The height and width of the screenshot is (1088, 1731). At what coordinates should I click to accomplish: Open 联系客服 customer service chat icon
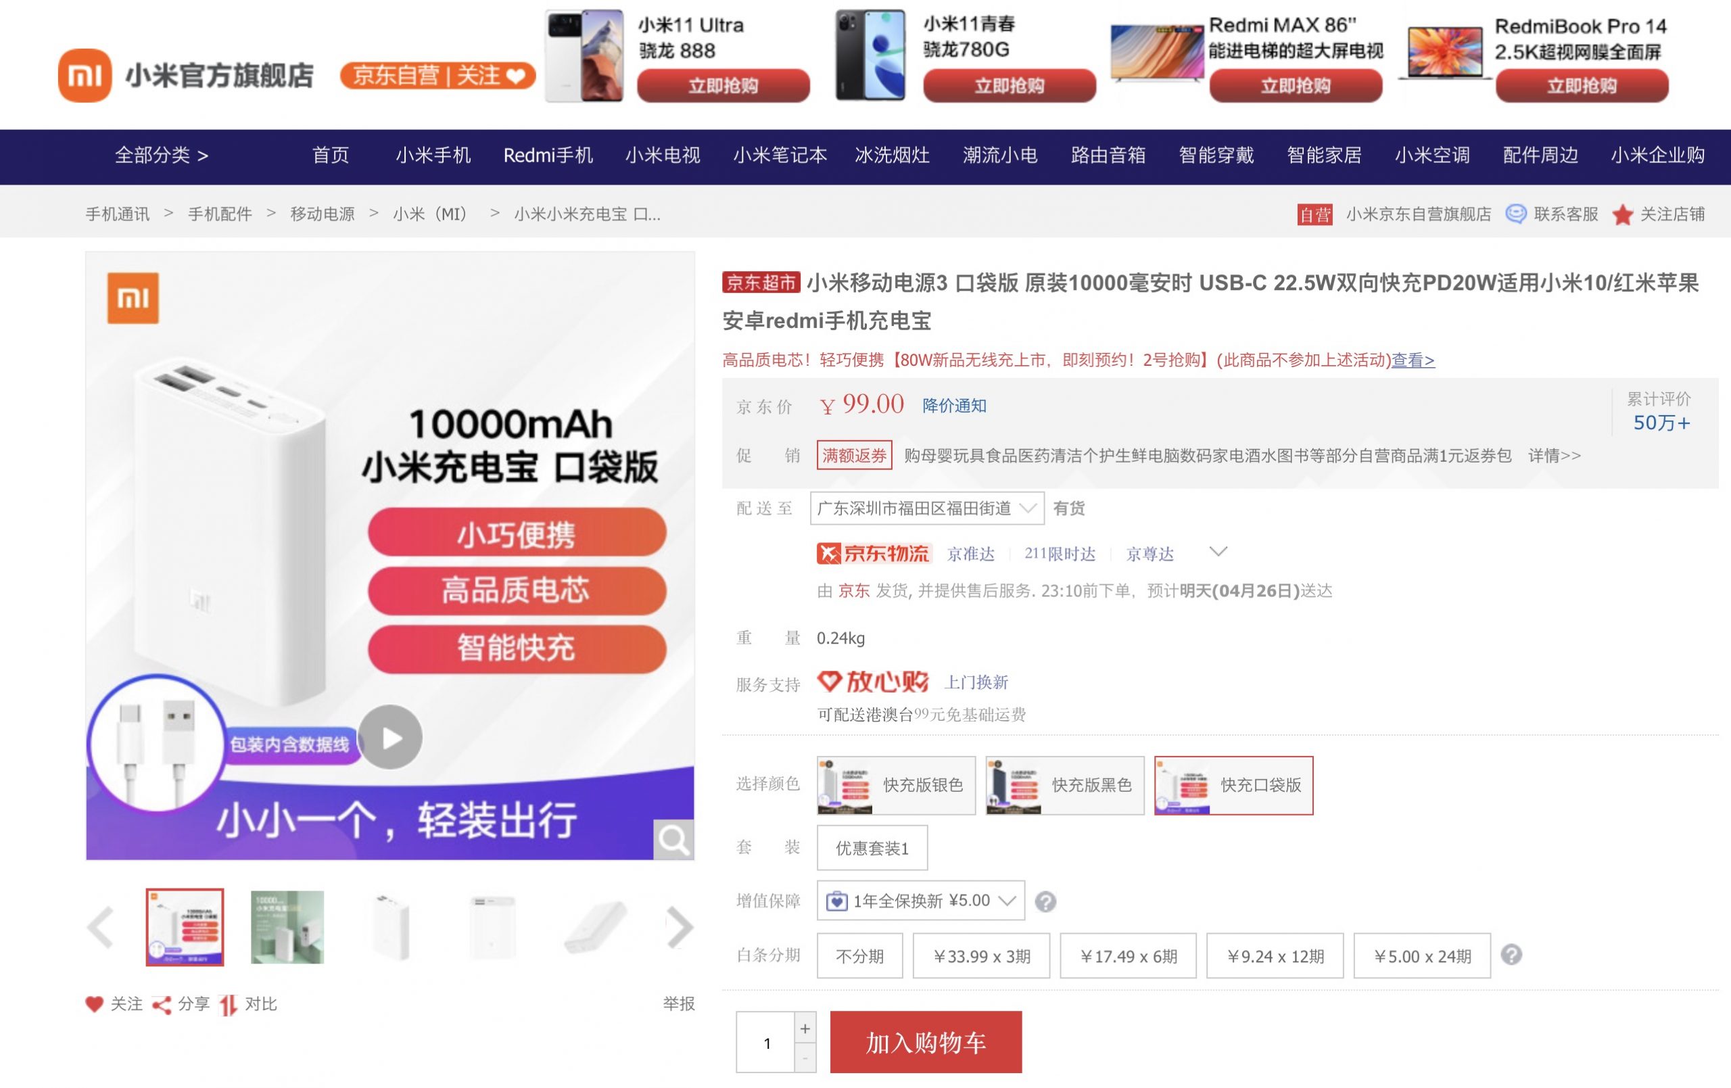coord(1515,214)
